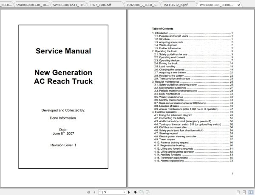Click the Done Information text
Image resolution: width=255 pixels, height=195 pixels.
pyautogui.click(x=63, y=118)
